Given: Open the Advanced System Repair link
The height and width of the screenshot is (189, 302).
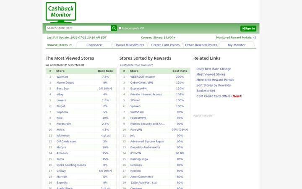Looking at the screenshot, I should pos(147,142).
